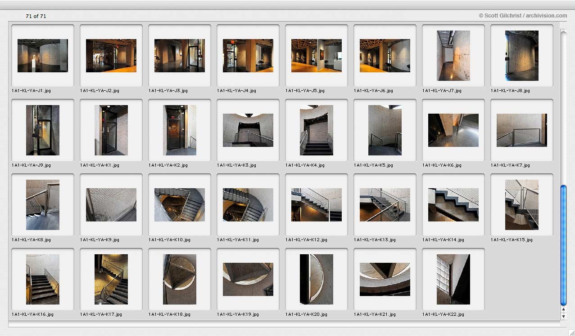This screenshot has width=575, height=336.
Task: Click thumbnail 1A1-KL-YA-K20.jpg
Action: pyautogui.click(x=317, y=279)
